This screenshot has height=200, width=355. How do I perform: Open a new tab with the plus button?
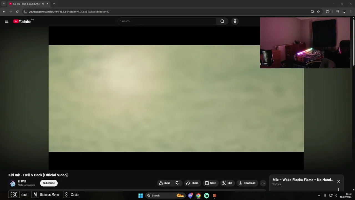[54, 4]
